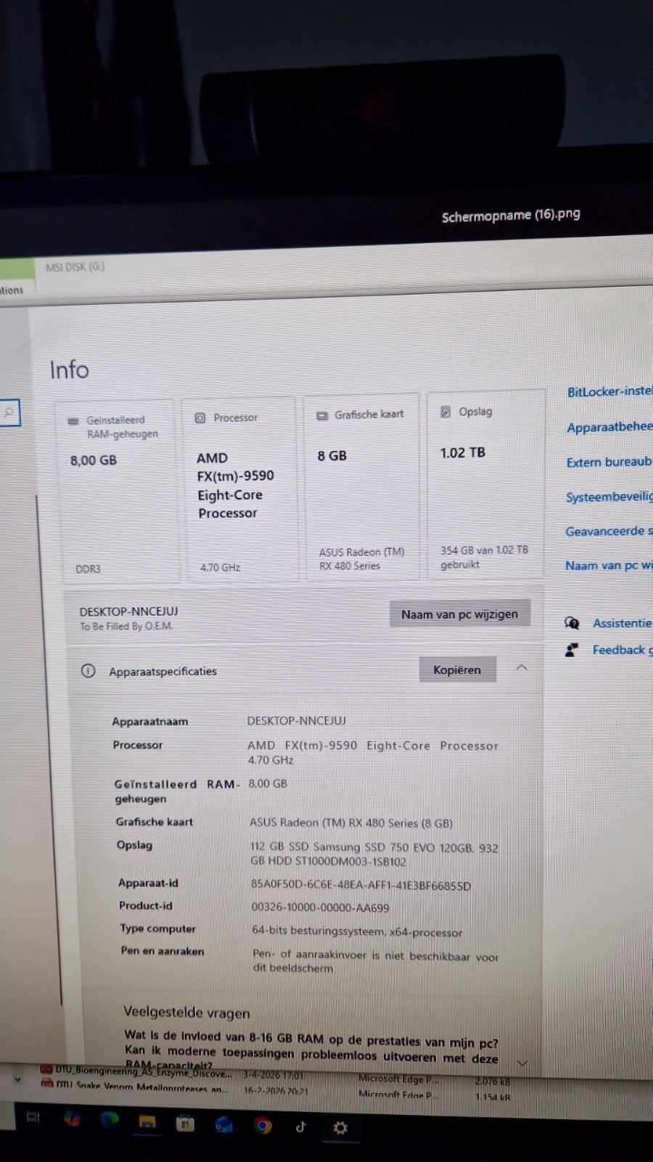653x1162 pixels.
Task: Click the Veelgestelde vragen heading
Action: click(x=186, y=1012)
